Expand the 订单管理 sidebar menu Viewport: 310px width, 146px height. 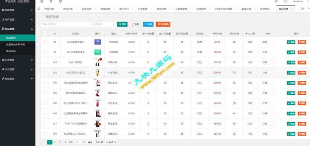[x=17, y=60]
